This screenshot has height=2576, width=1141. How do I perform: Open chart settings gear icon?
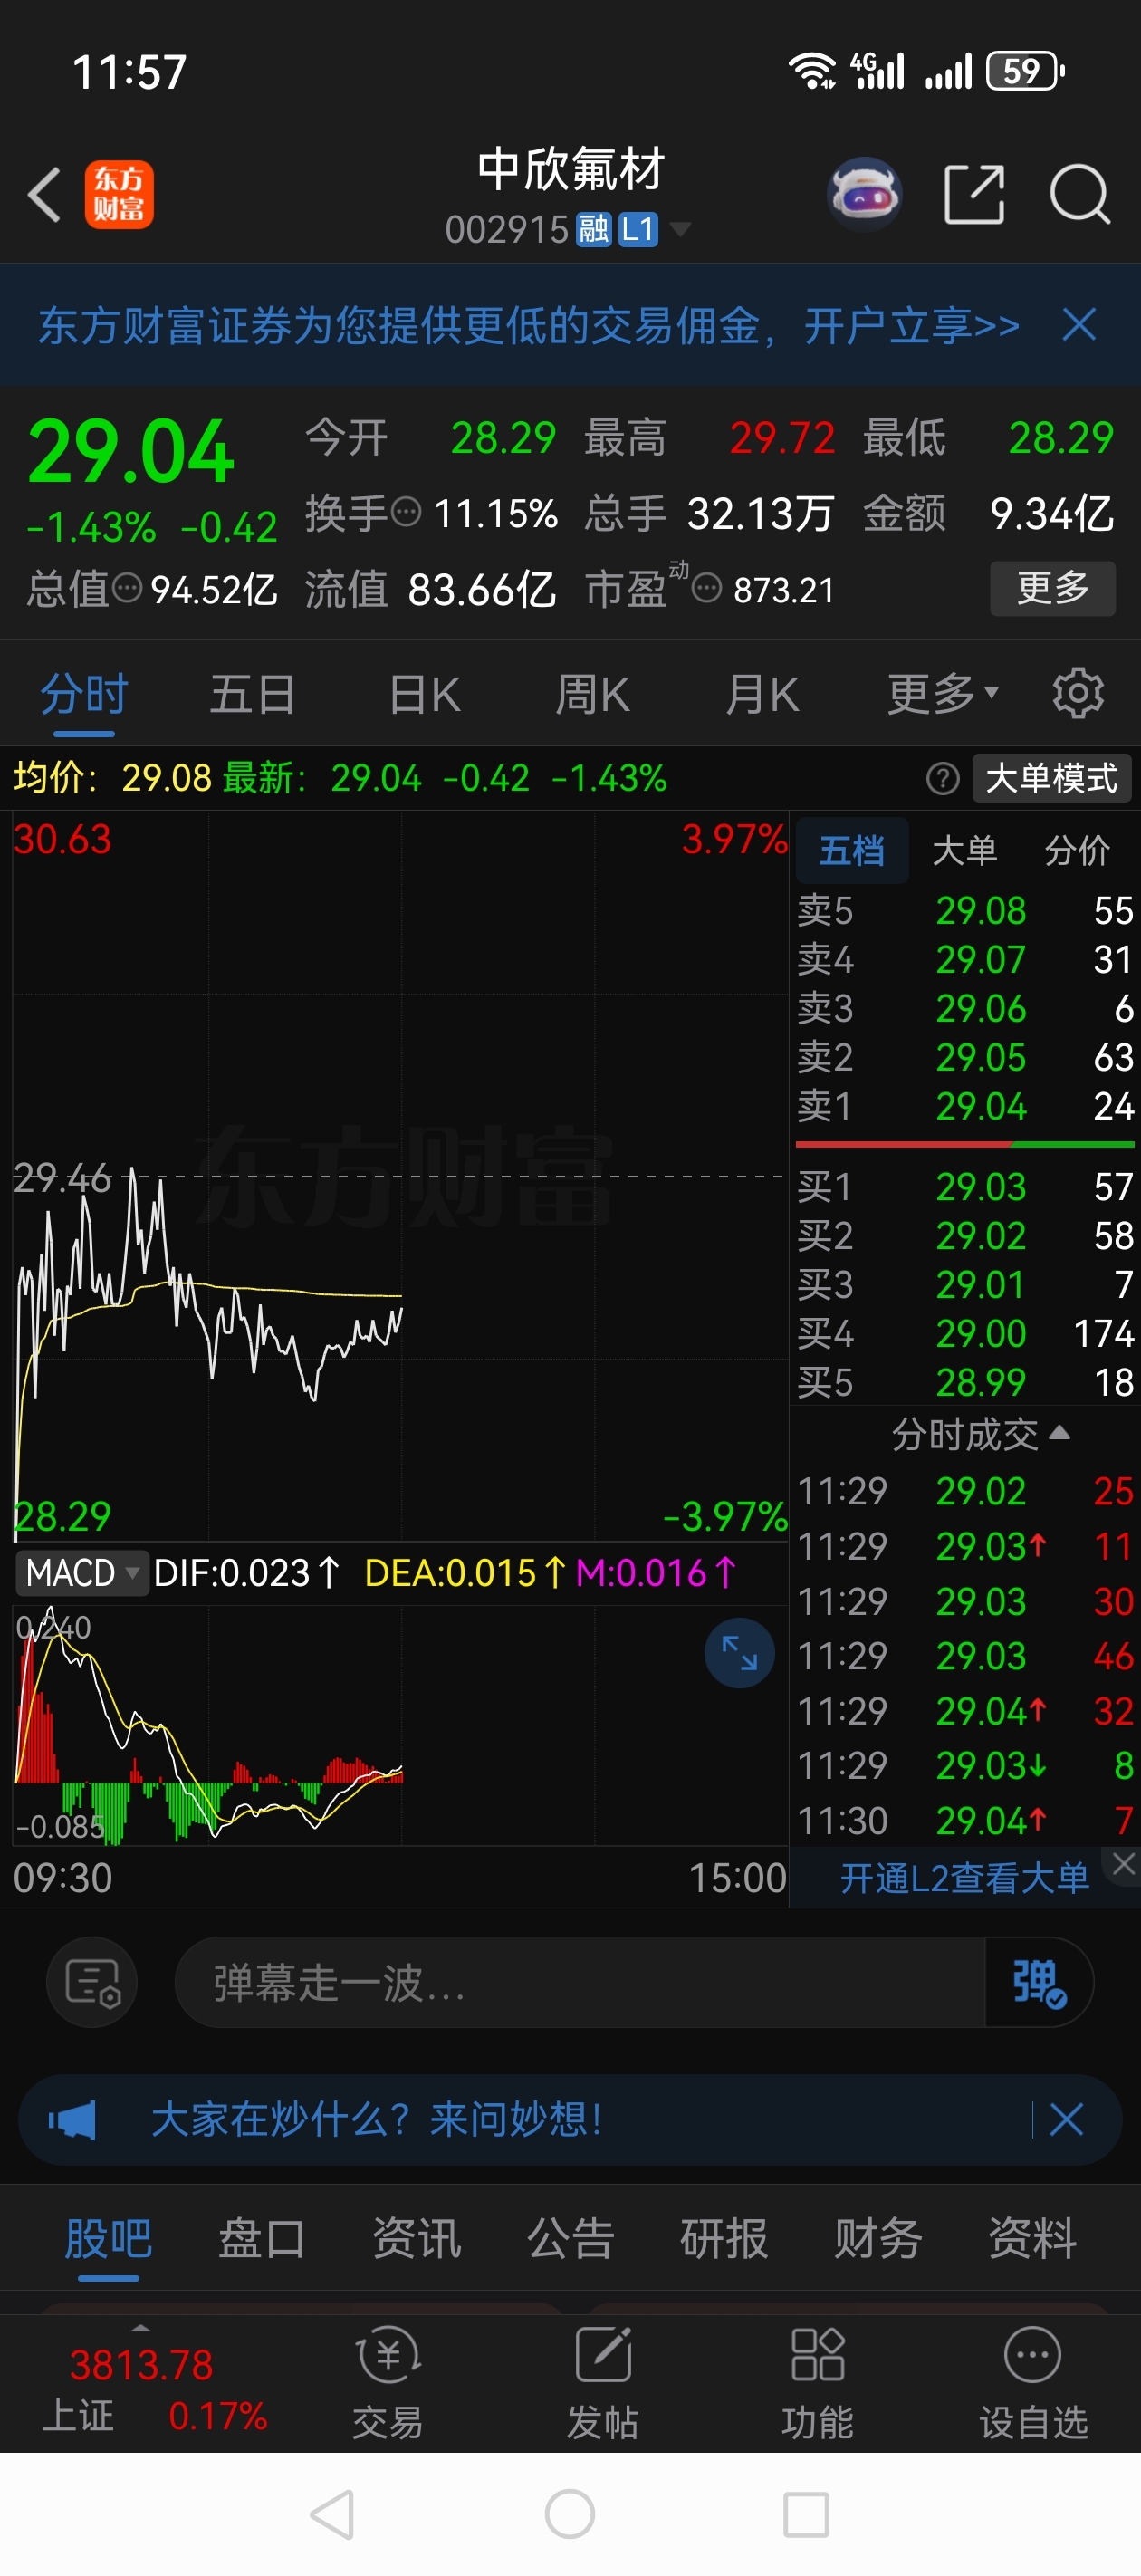(1078, 693)
